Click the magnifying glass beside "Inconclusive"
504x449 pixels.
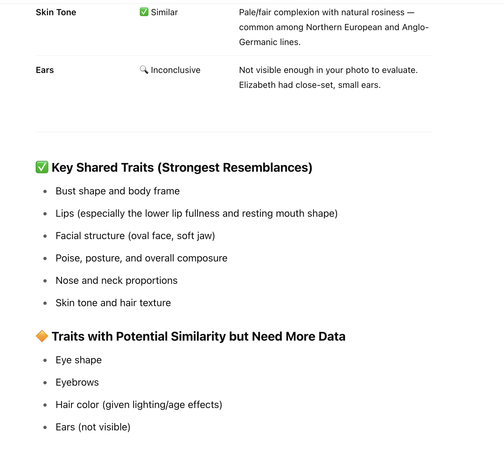point(144,70)
